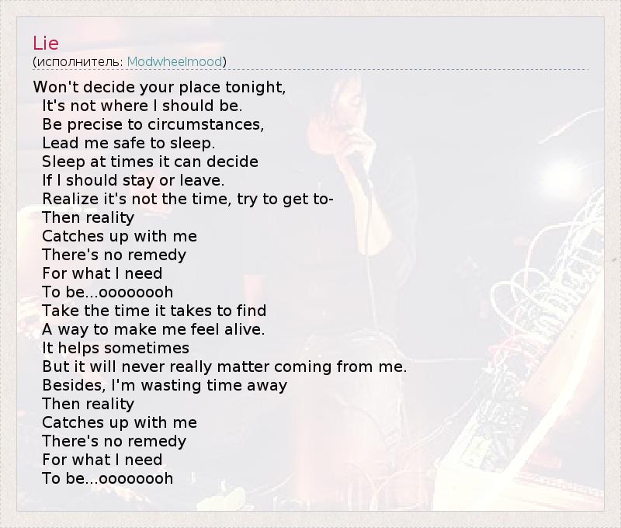The image size is (621, 528).
Task: Select the line "If I should stay or leave"
Action: pos(133,180)
